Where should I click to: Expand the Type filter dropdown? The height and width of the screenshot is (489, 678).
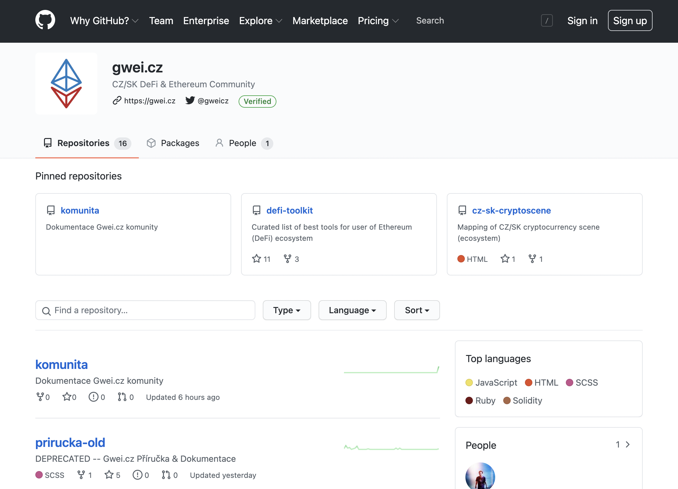(286, 310)
